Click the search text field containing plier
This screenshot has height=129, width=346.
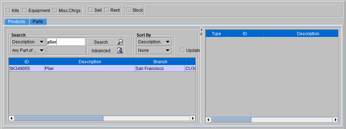[x=66, y=42]
